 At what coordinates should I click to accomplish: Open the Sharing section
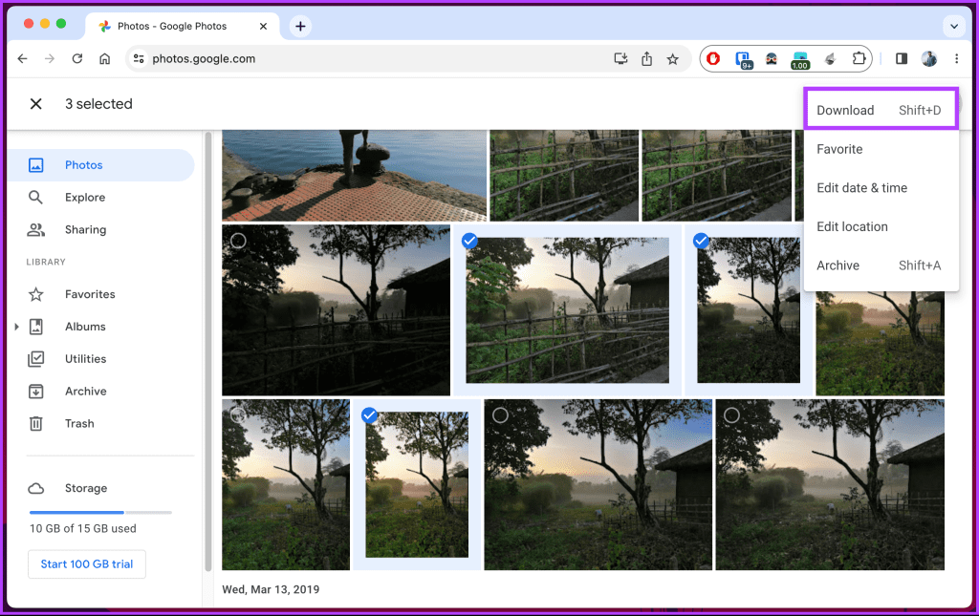[x=87, y=229]
